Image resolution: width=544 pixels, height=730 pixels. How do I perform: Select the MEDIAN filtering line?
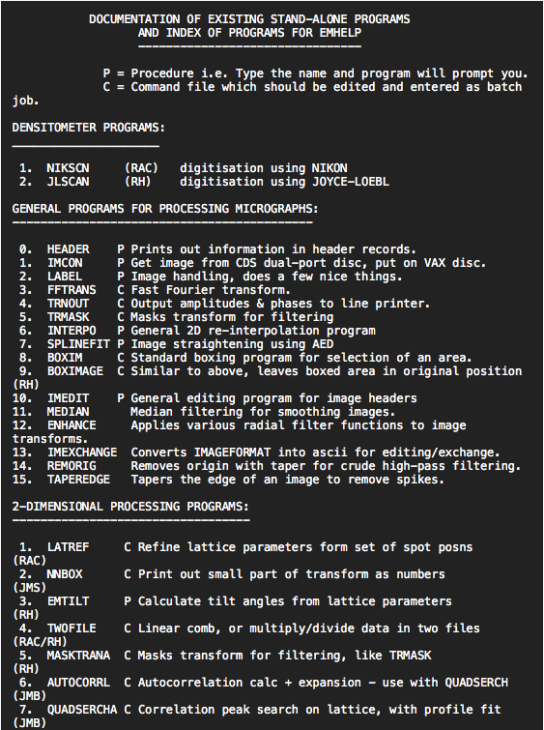[x=204, y=412]
